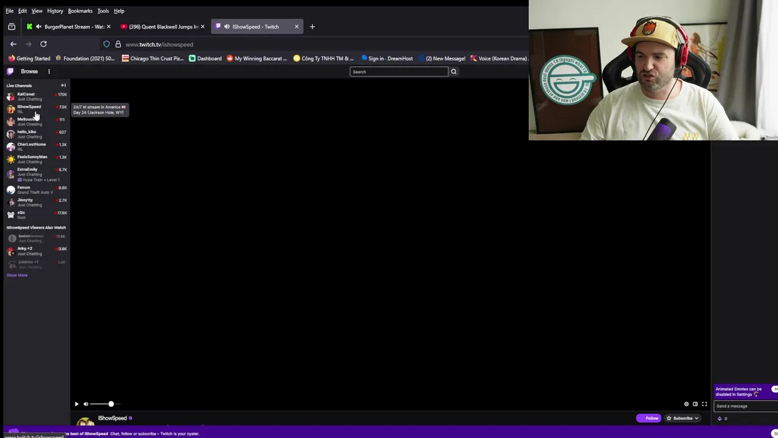
Task: Click the Send a message chat box
Action: [x=745, y=406]
